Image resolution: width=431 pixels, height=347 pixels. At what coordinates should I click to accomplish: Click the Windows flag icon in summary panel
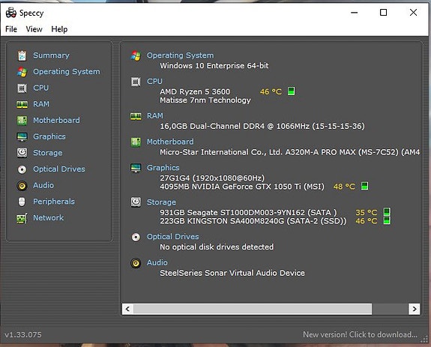(x=136, y=55)
